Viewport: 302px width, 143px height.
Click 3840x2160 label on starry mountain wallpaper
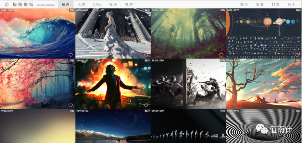82,111
